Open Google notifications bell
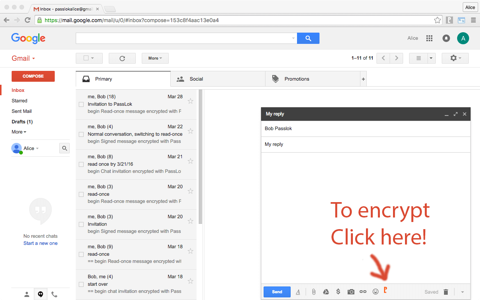This screenshot has height=300, width=480. pyautogui.click(x=446, y=38)
